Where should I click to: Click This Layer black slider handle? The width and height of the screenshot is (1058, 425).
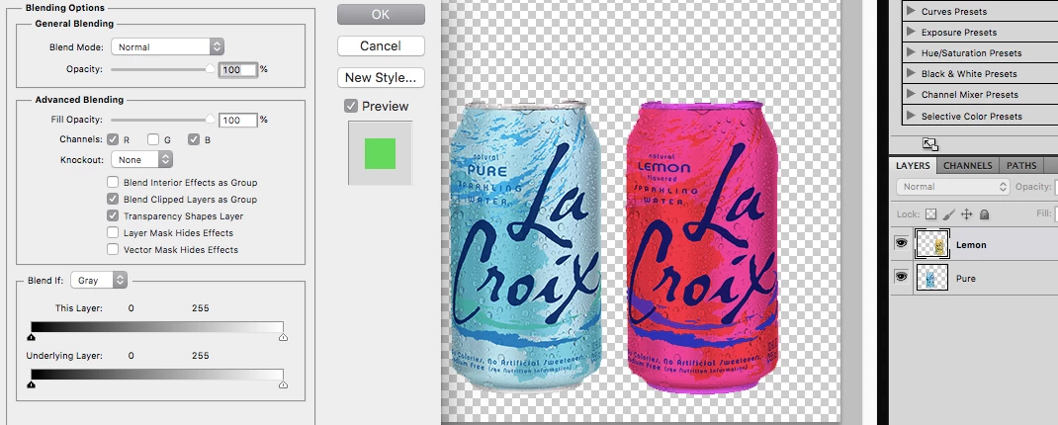31,337
